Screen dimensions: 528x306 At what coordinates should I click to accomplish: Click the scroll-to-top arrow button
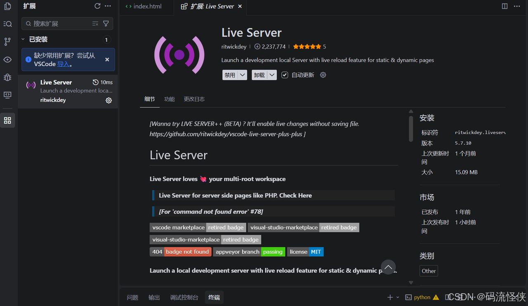click(x=388, y=267)
